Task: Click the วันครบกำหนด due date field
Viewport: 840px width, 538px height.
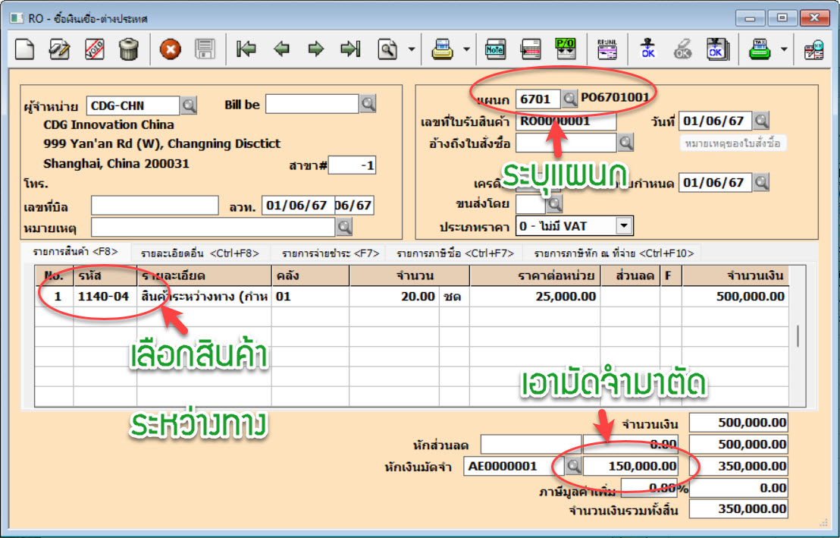Action: click(715, 183)
